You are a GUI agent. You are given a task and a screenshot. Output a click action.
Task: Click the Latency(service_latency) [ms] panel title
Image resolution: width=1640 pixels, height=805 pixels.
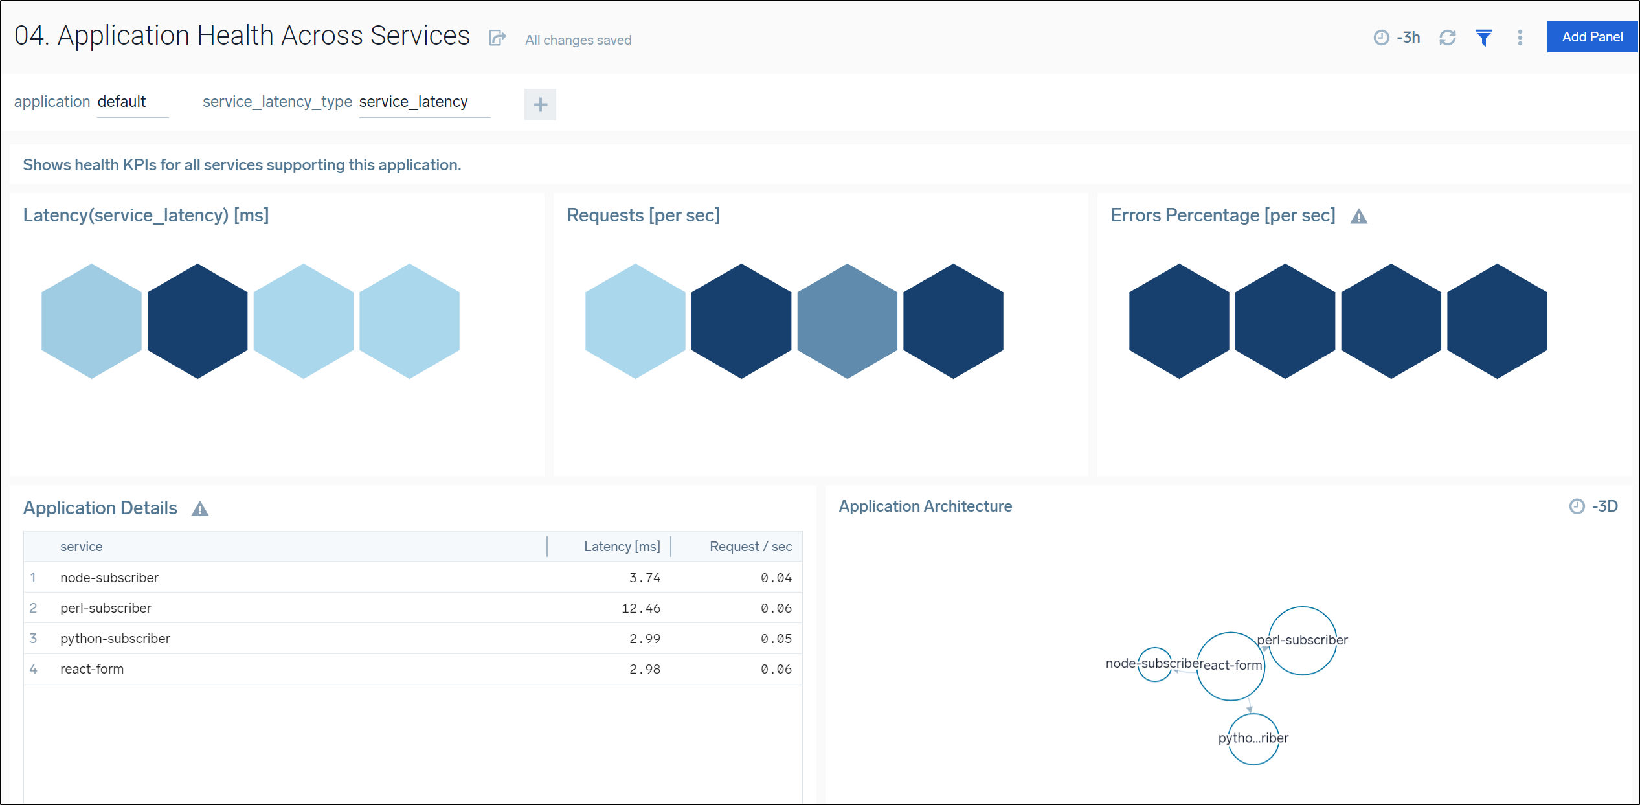[146, 216]
